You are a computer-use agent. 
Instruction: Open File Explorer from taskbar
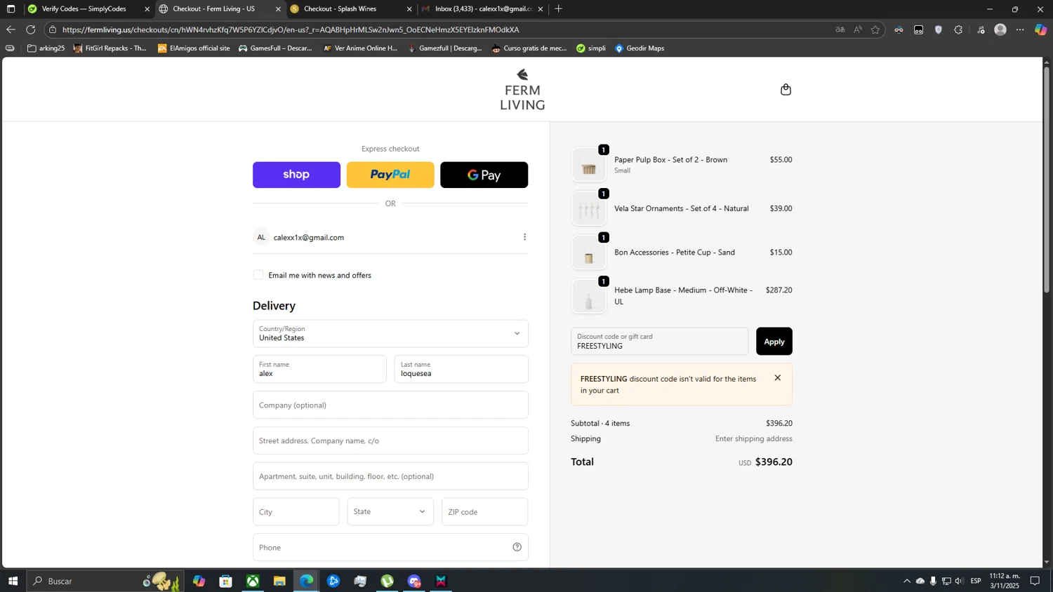click(279, 581)
